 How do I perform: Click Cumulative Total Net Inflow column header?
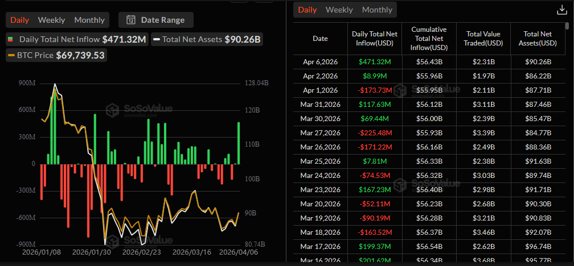[428, 39]
